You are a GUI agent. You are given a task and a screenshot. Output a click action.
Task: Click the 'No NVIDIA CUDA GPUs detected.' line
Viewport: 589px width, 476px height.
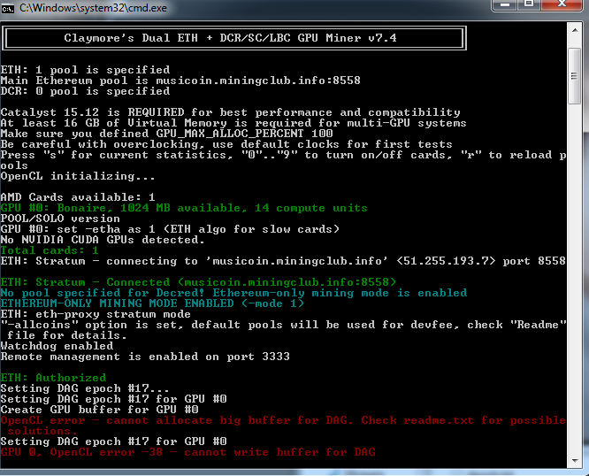click(x=103, y=240)
